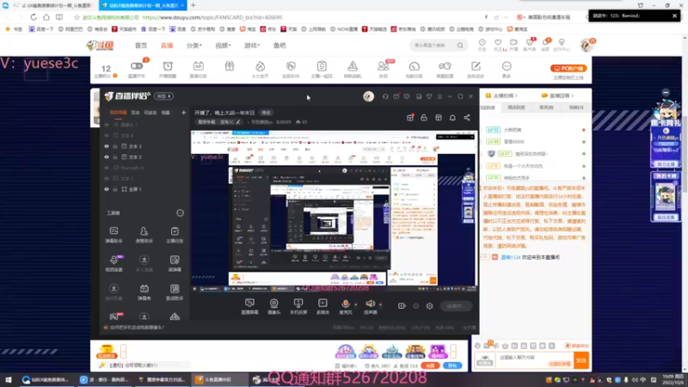Click the orange PC客户端 button
The width and height of the screenshot is (688, 387).
pos(568,69)
